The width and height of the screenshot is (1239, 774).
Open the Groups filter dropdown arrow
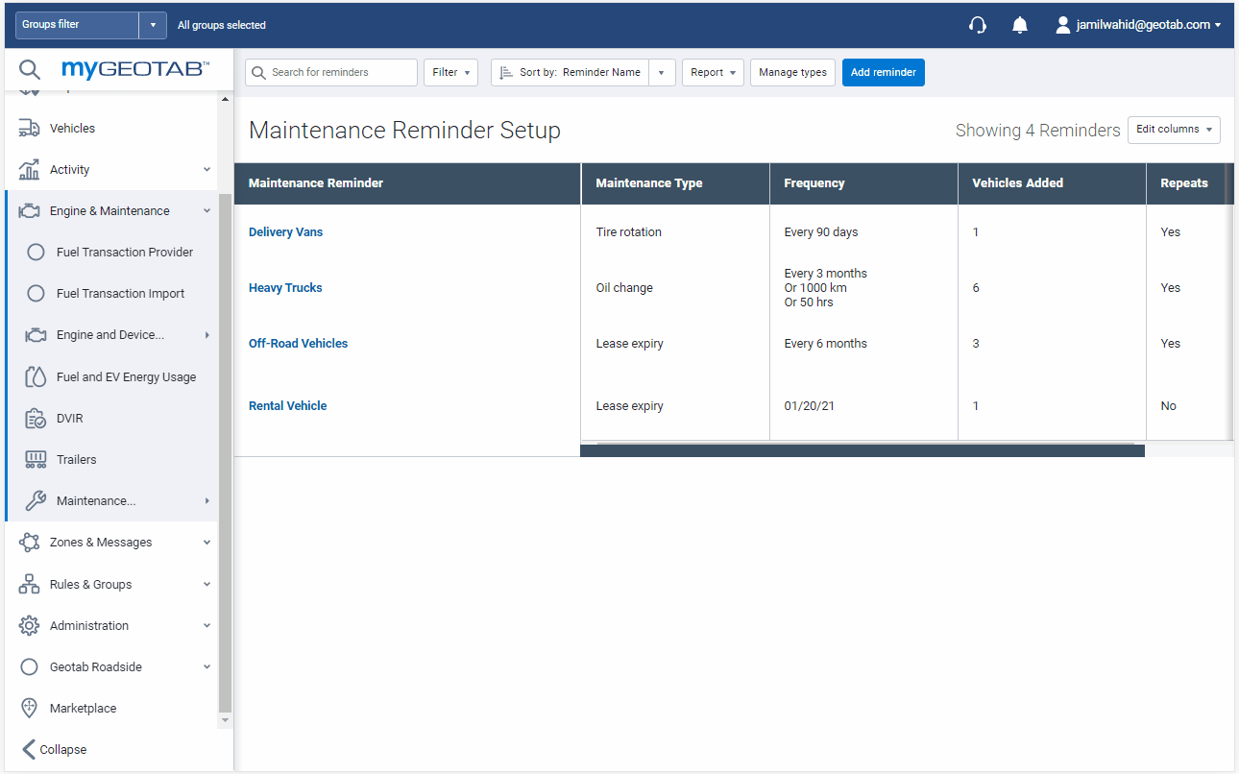153,25
